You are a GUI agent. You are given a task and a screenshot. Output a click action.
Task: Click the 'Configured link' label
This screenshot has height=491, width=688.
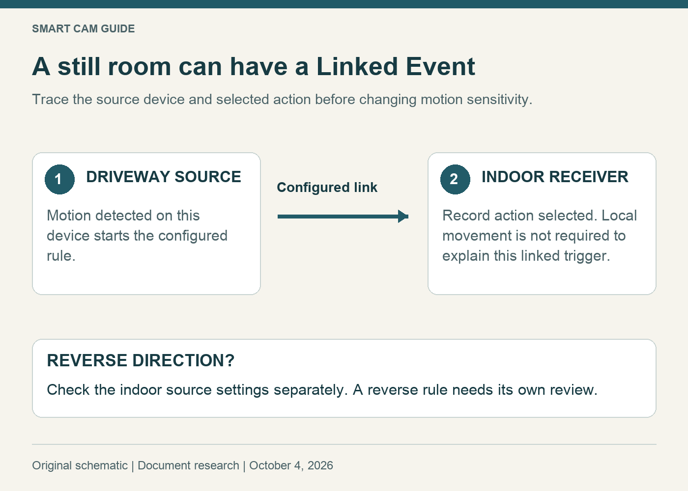[x=327, y=188]
